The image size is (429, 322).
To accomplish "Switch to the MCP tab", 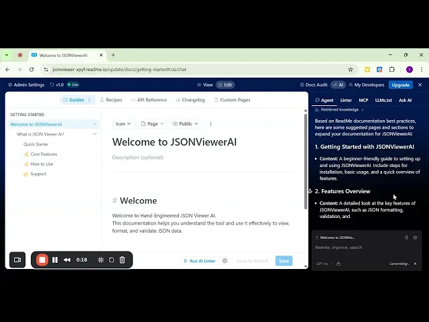I will pyautogui.click(x=363, y=100).
